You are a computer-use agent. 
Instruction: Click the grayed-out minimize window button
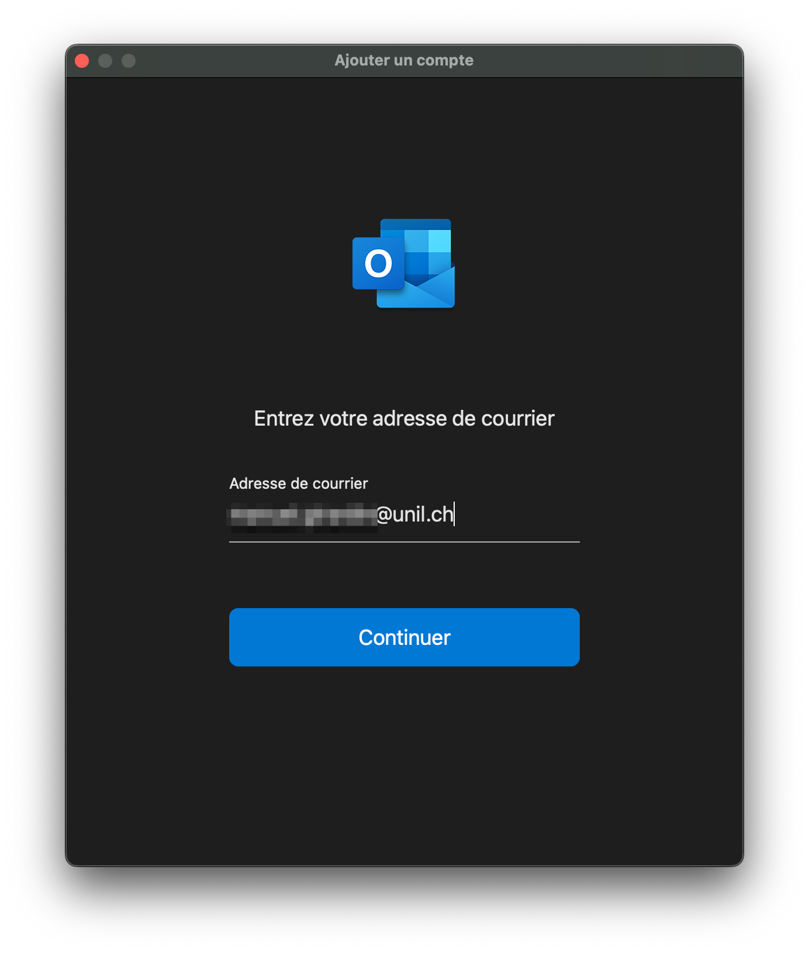[105, 61]
